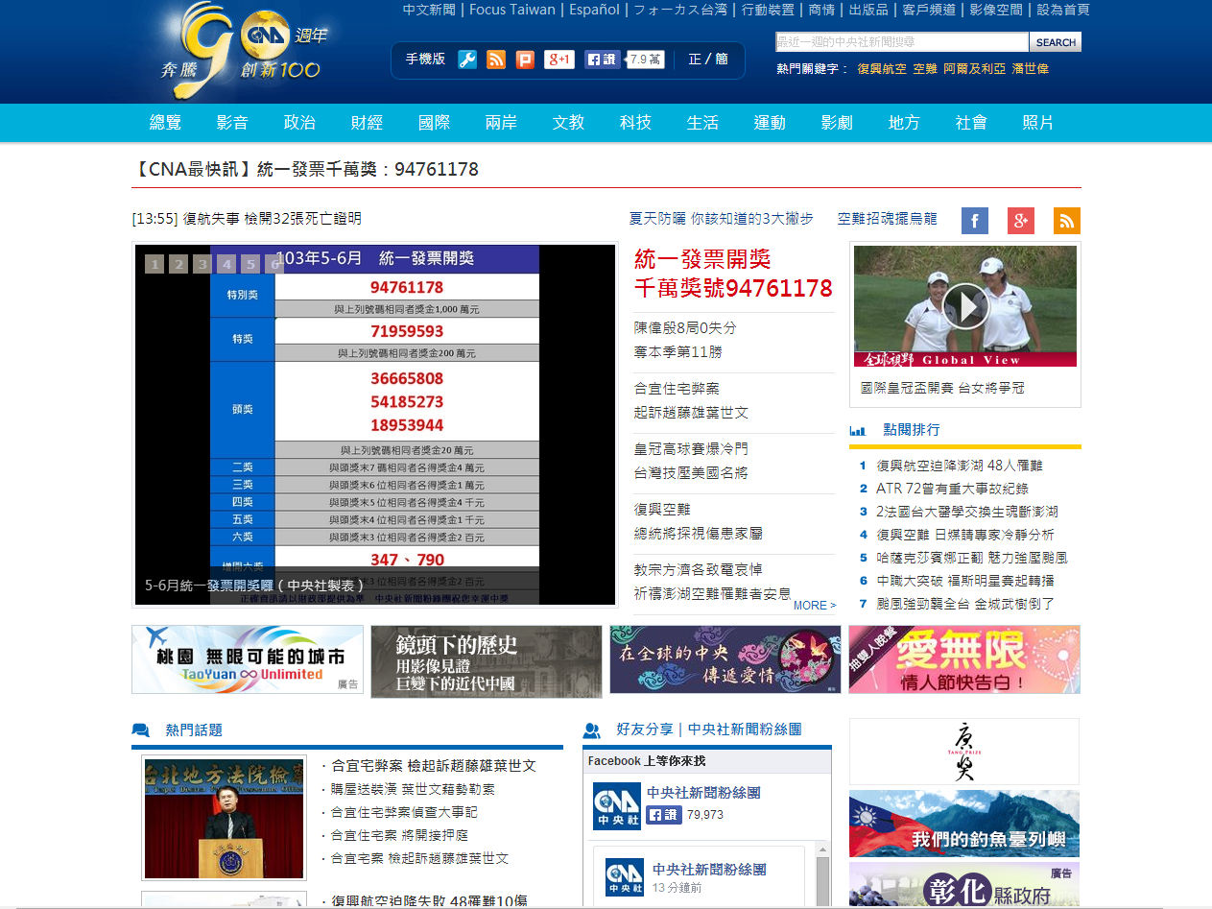This screenshot has width=1212, height=909.
Task: Open headline 統一發票開獎 千萬獎號94761178
Action: pos(733,274)
